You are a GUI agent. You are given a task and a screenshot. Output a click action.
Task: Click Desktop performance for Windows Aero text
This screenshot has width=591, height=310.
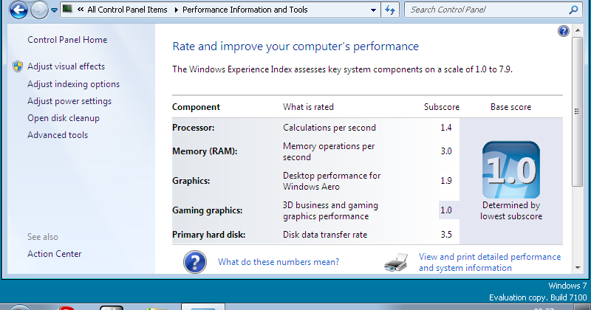click(332, 181)
